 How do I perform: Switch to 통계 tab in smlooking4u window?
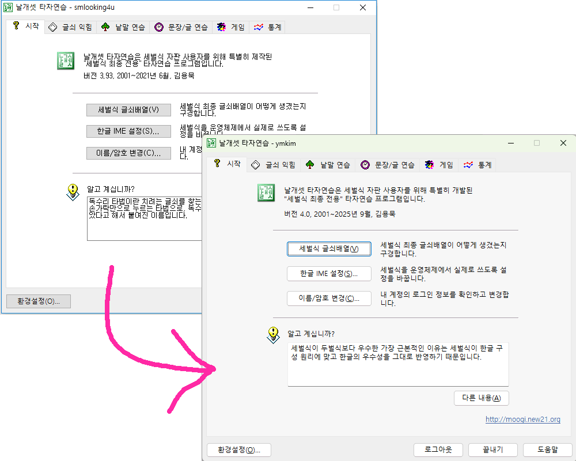coord(267,27)
